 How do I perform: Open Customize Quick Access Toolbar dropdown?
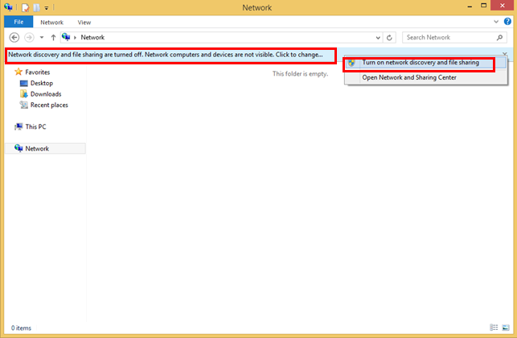click(47, 7)
